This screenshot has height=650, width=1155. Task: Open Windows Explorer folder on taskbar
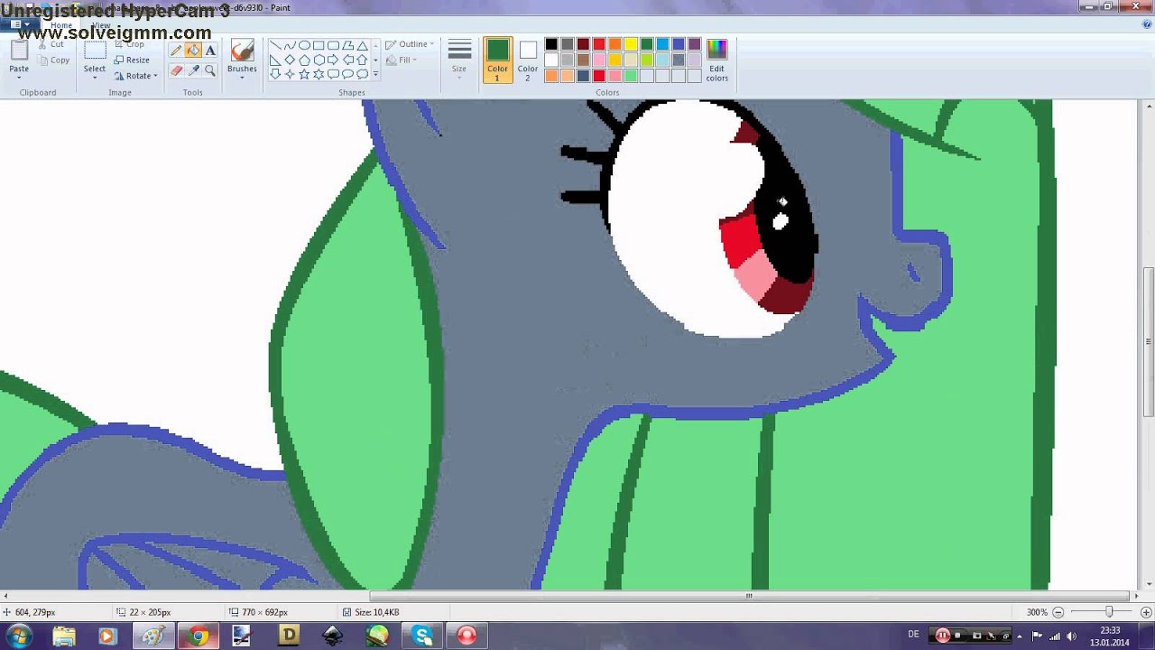click(64, 636)
